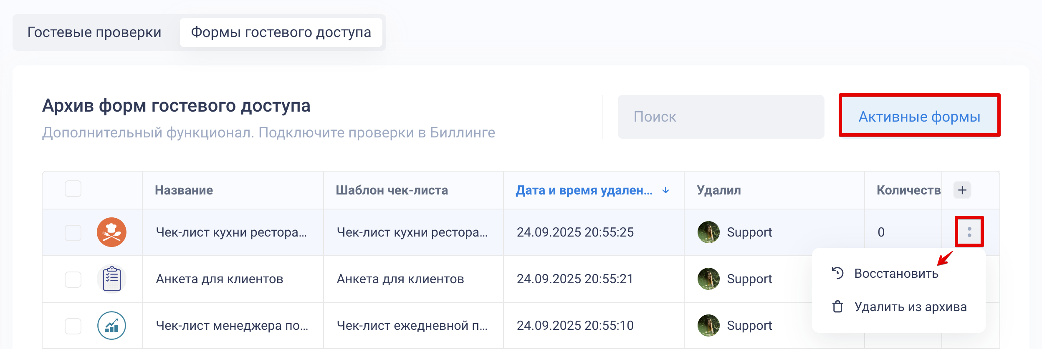Click the orange chef hat form icon
This screenshot has width=1042, height=349.
tap(111, 232)
